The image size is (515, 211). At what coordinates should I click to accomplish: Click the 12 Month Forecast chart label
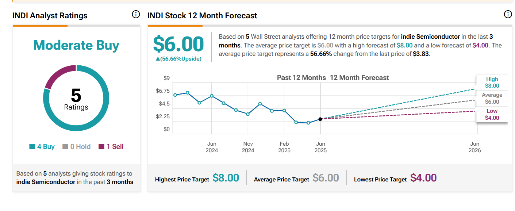pos(360,78)
